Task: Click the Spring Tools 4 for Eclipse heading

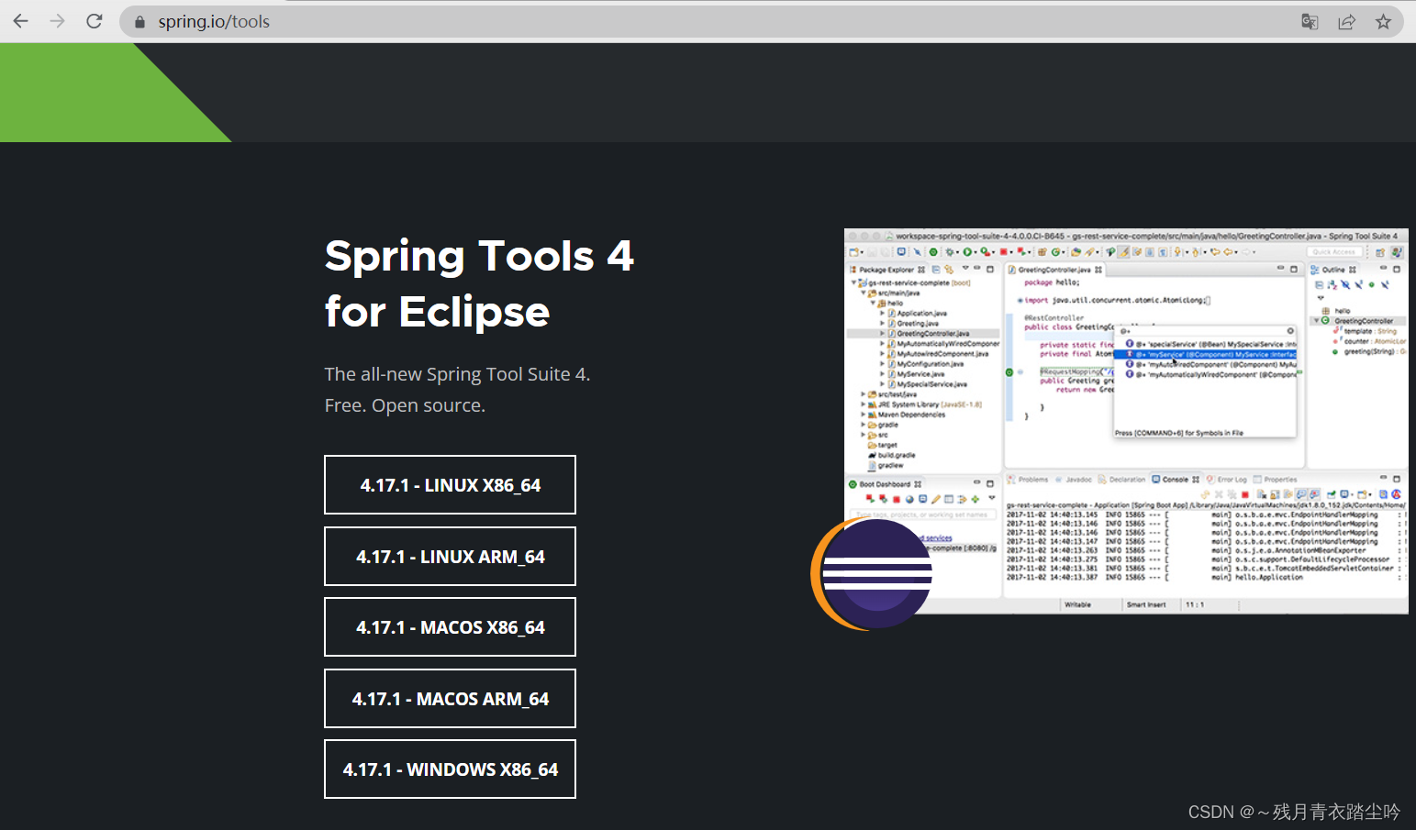Action: pos(479,283)
